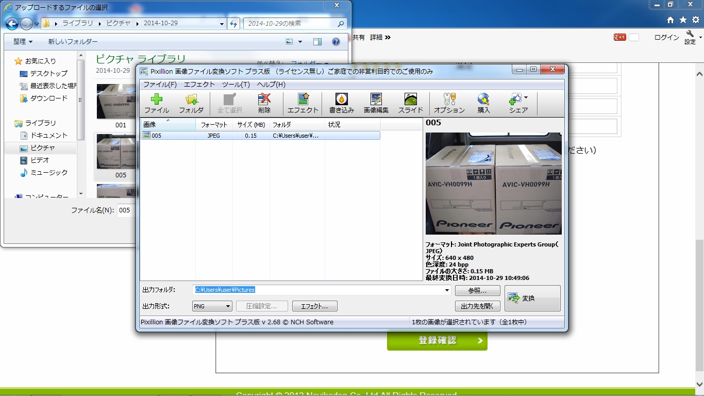704x396 pixels.
Task: Click the browser home icon
Action: pyautogui.click(x=671, y=20)
